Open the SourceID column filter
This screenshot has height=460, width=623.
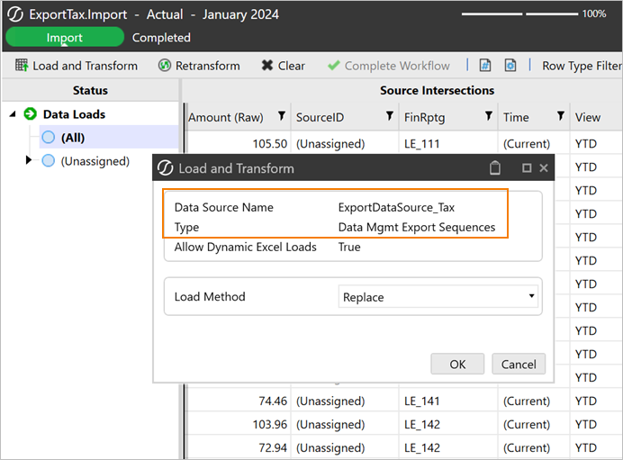point(390,117)
